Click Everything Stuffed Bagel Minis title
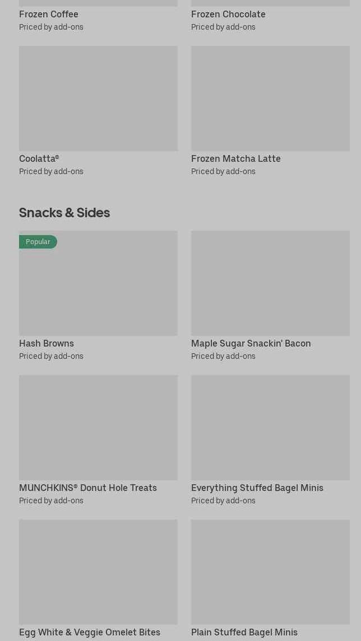361x641 pixels. tap(257, 488)
